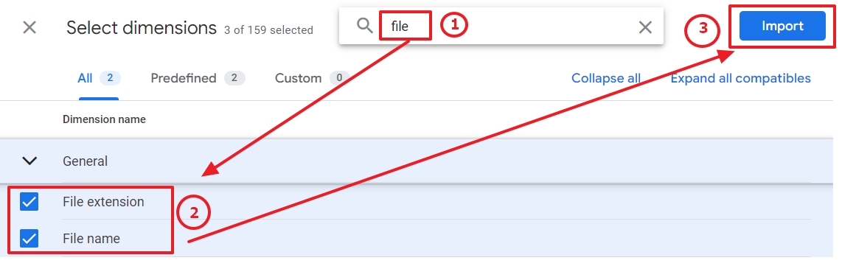Image resolution: width=842 pixels, height=280 pixels.
Task: Click the File name dimension label
Action: coord(91,238)
